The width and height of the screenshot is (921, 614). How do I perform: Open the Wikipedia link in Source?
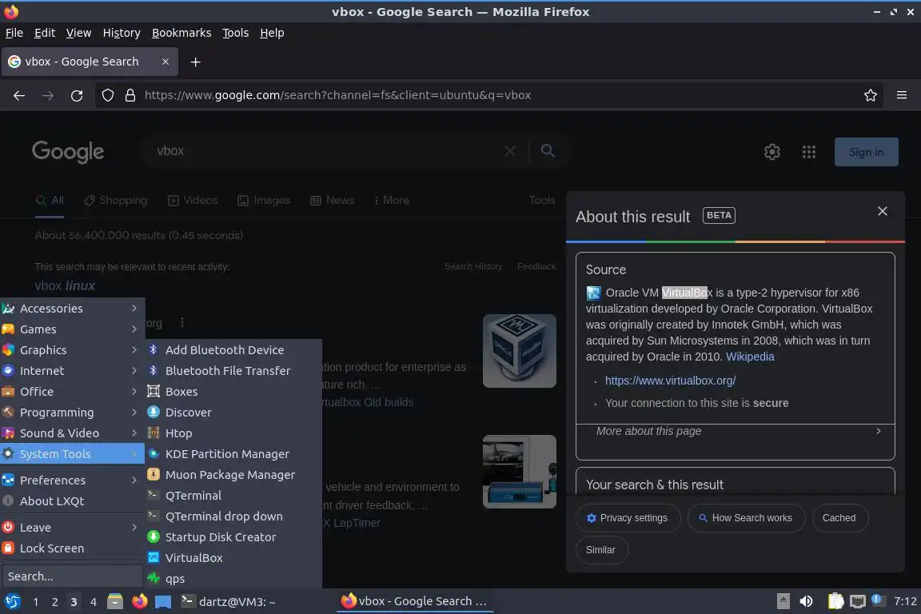coord(750,357)
